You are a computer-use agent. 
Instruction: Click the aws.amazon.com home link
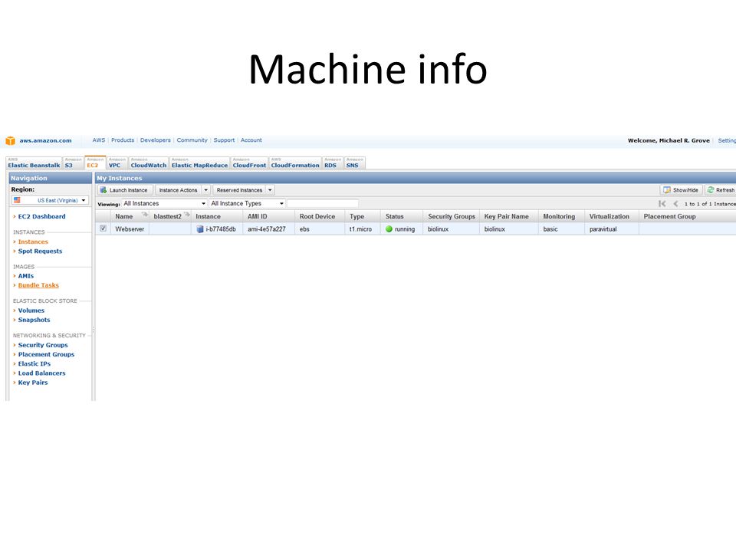point(45,140)
